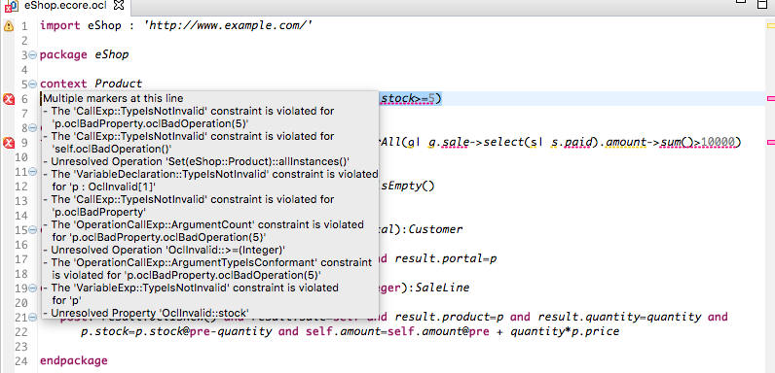Close the eShop.ecore.ocl editor tab
The width and height of the screenshot is (775, 373).
pos(119,6)
